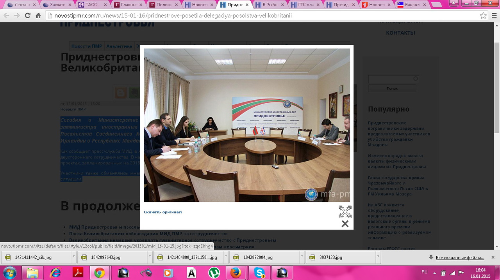The width and height of the screenshot is (500, 280).
Task: Open 'На АЗС появится оборудование' article
Action: pyautogui.click(x=399, y=221)
